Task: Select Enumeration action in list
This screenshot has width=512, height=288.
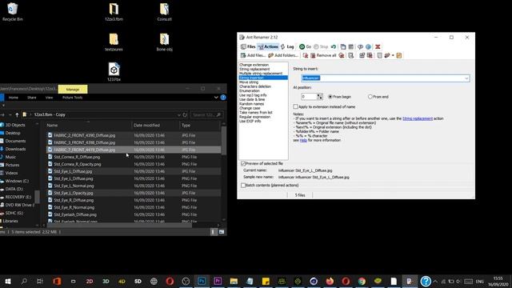Action: tap(250, 90)
